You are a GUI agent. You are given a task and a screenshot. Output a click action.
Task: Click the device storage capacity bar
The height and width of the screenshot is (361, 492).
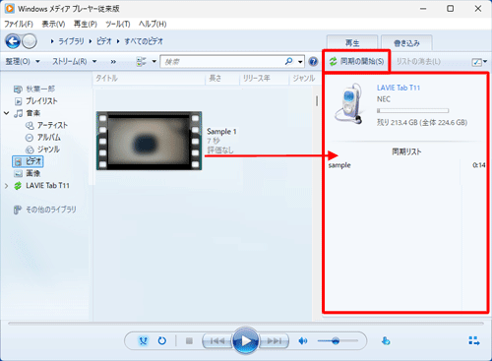412,111
